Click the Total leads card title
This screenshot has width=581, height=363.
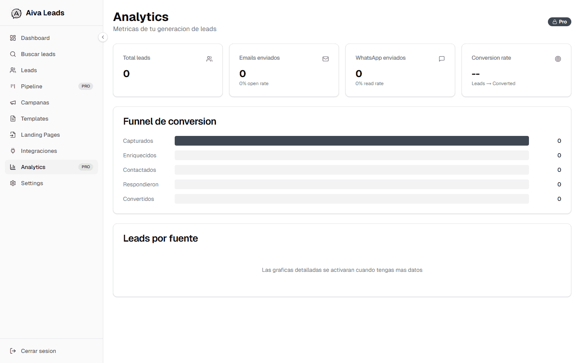click(x=136, y=58)
